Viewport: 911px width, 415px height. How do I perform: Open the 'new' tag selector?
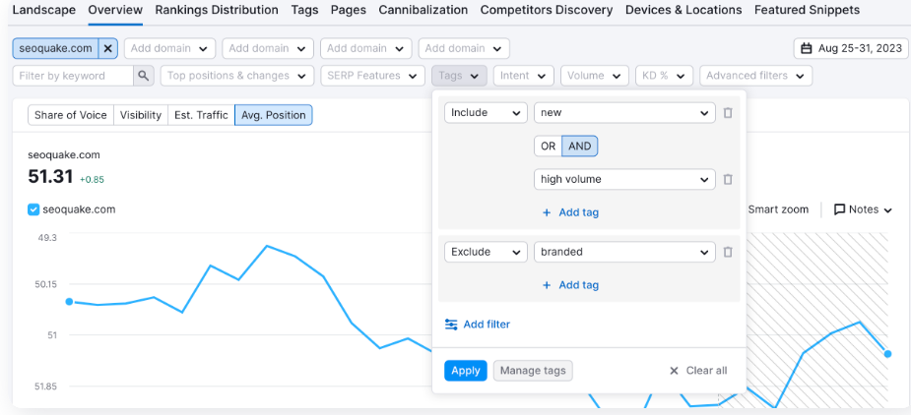tap(624, 113)
